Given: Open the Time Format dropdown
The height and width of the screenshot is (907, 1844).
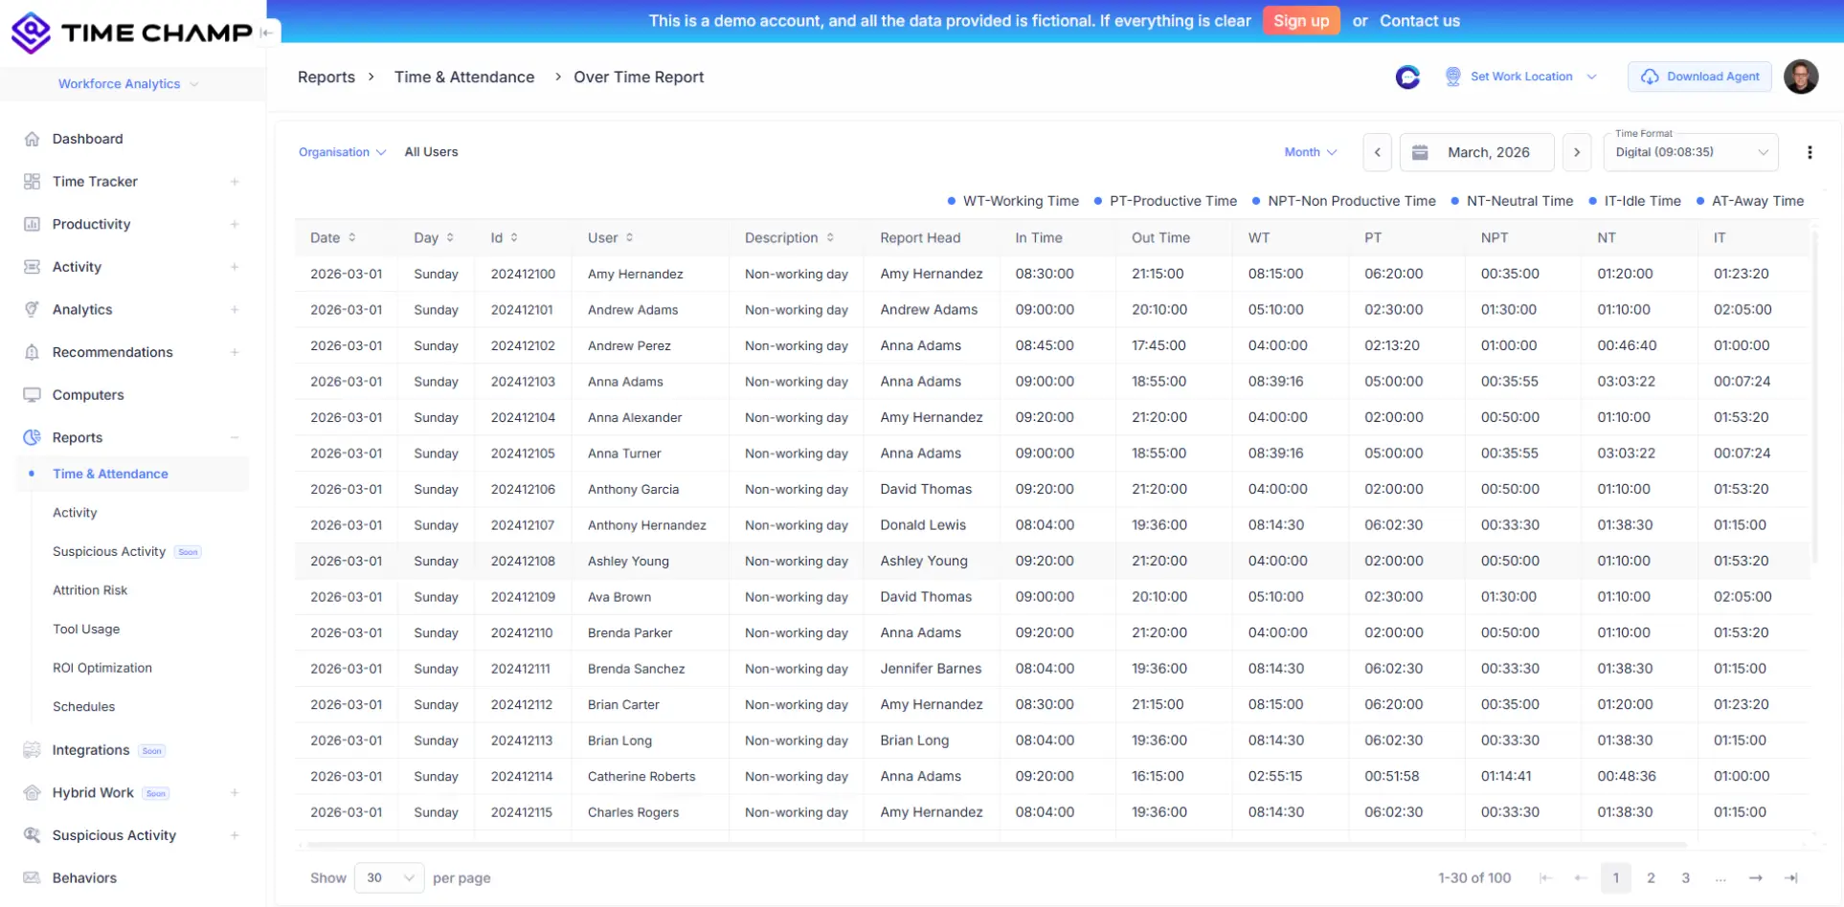Looking at the screenshot, I should click(1689, 152).
